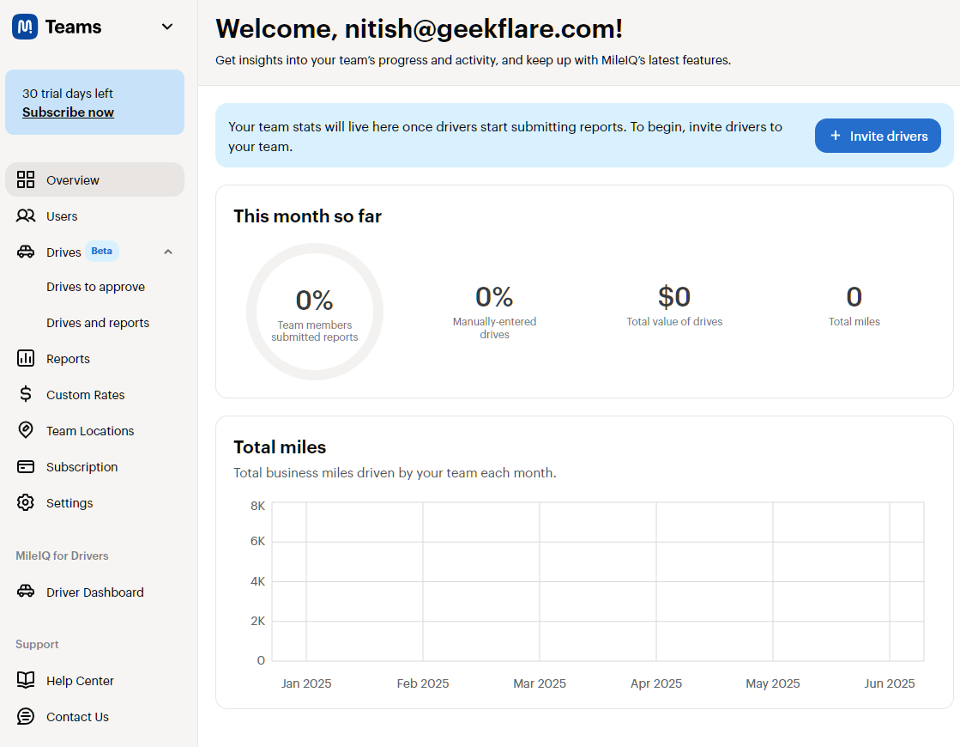Screen dimensions: 960x747
Task: Click the '30 trial days left' text
Action: pyautogui.click(x=68, y=93)
